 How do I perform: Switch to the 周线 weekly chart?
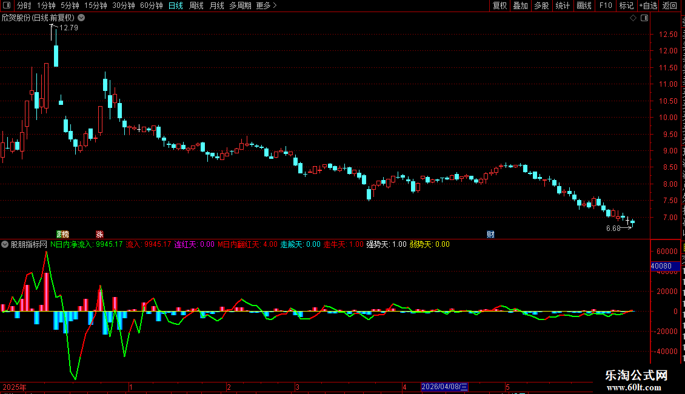click(196, 5)
